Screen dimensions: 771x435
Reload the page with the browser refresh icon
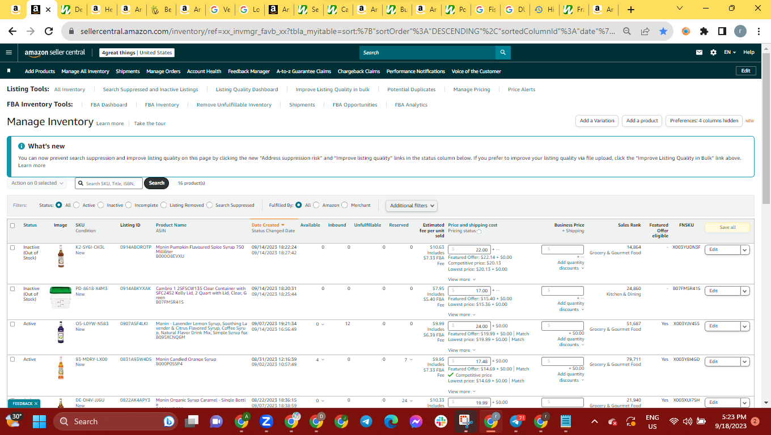[x=49, y=32]
